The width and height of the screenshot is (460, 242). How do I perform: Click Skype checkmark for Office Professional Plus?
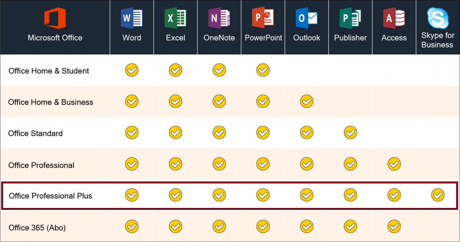[438, 195]
